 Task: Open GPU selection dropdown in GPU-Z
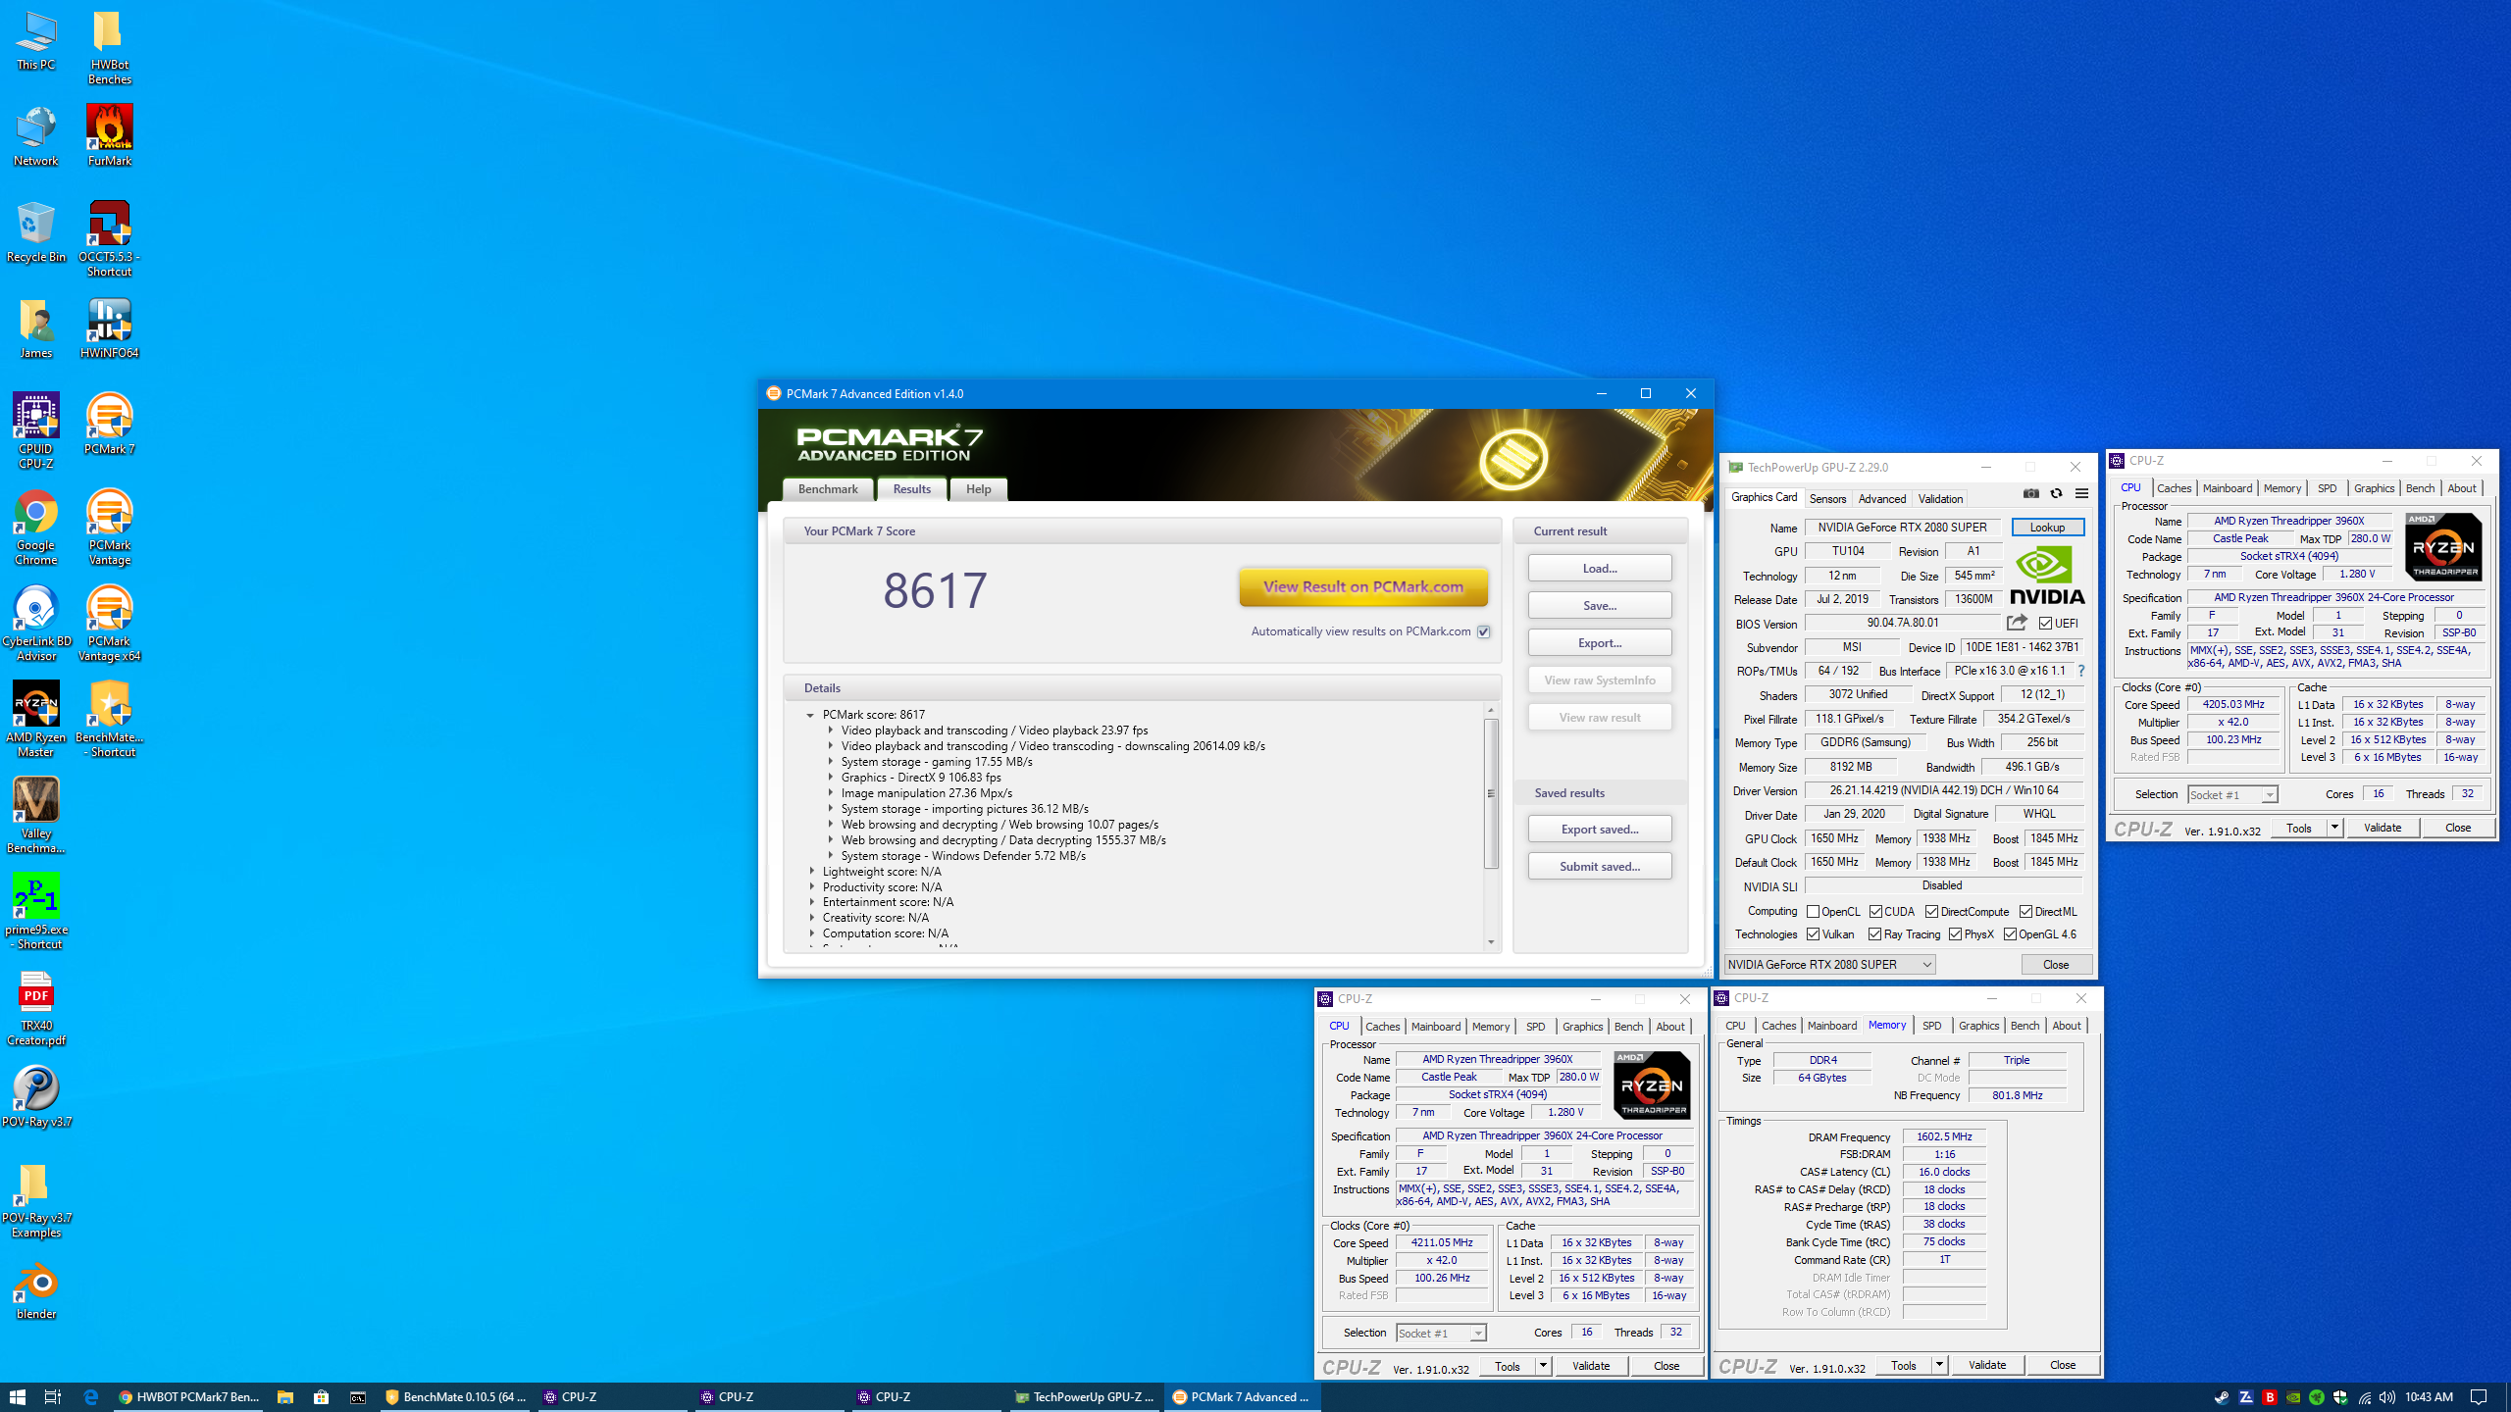tap(1829, 964)
